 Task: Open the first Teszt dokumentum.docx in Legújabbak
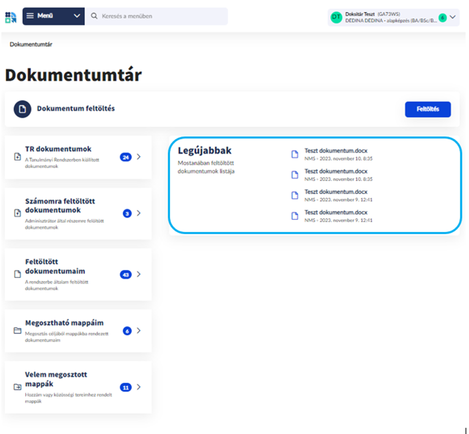point(336,150)
